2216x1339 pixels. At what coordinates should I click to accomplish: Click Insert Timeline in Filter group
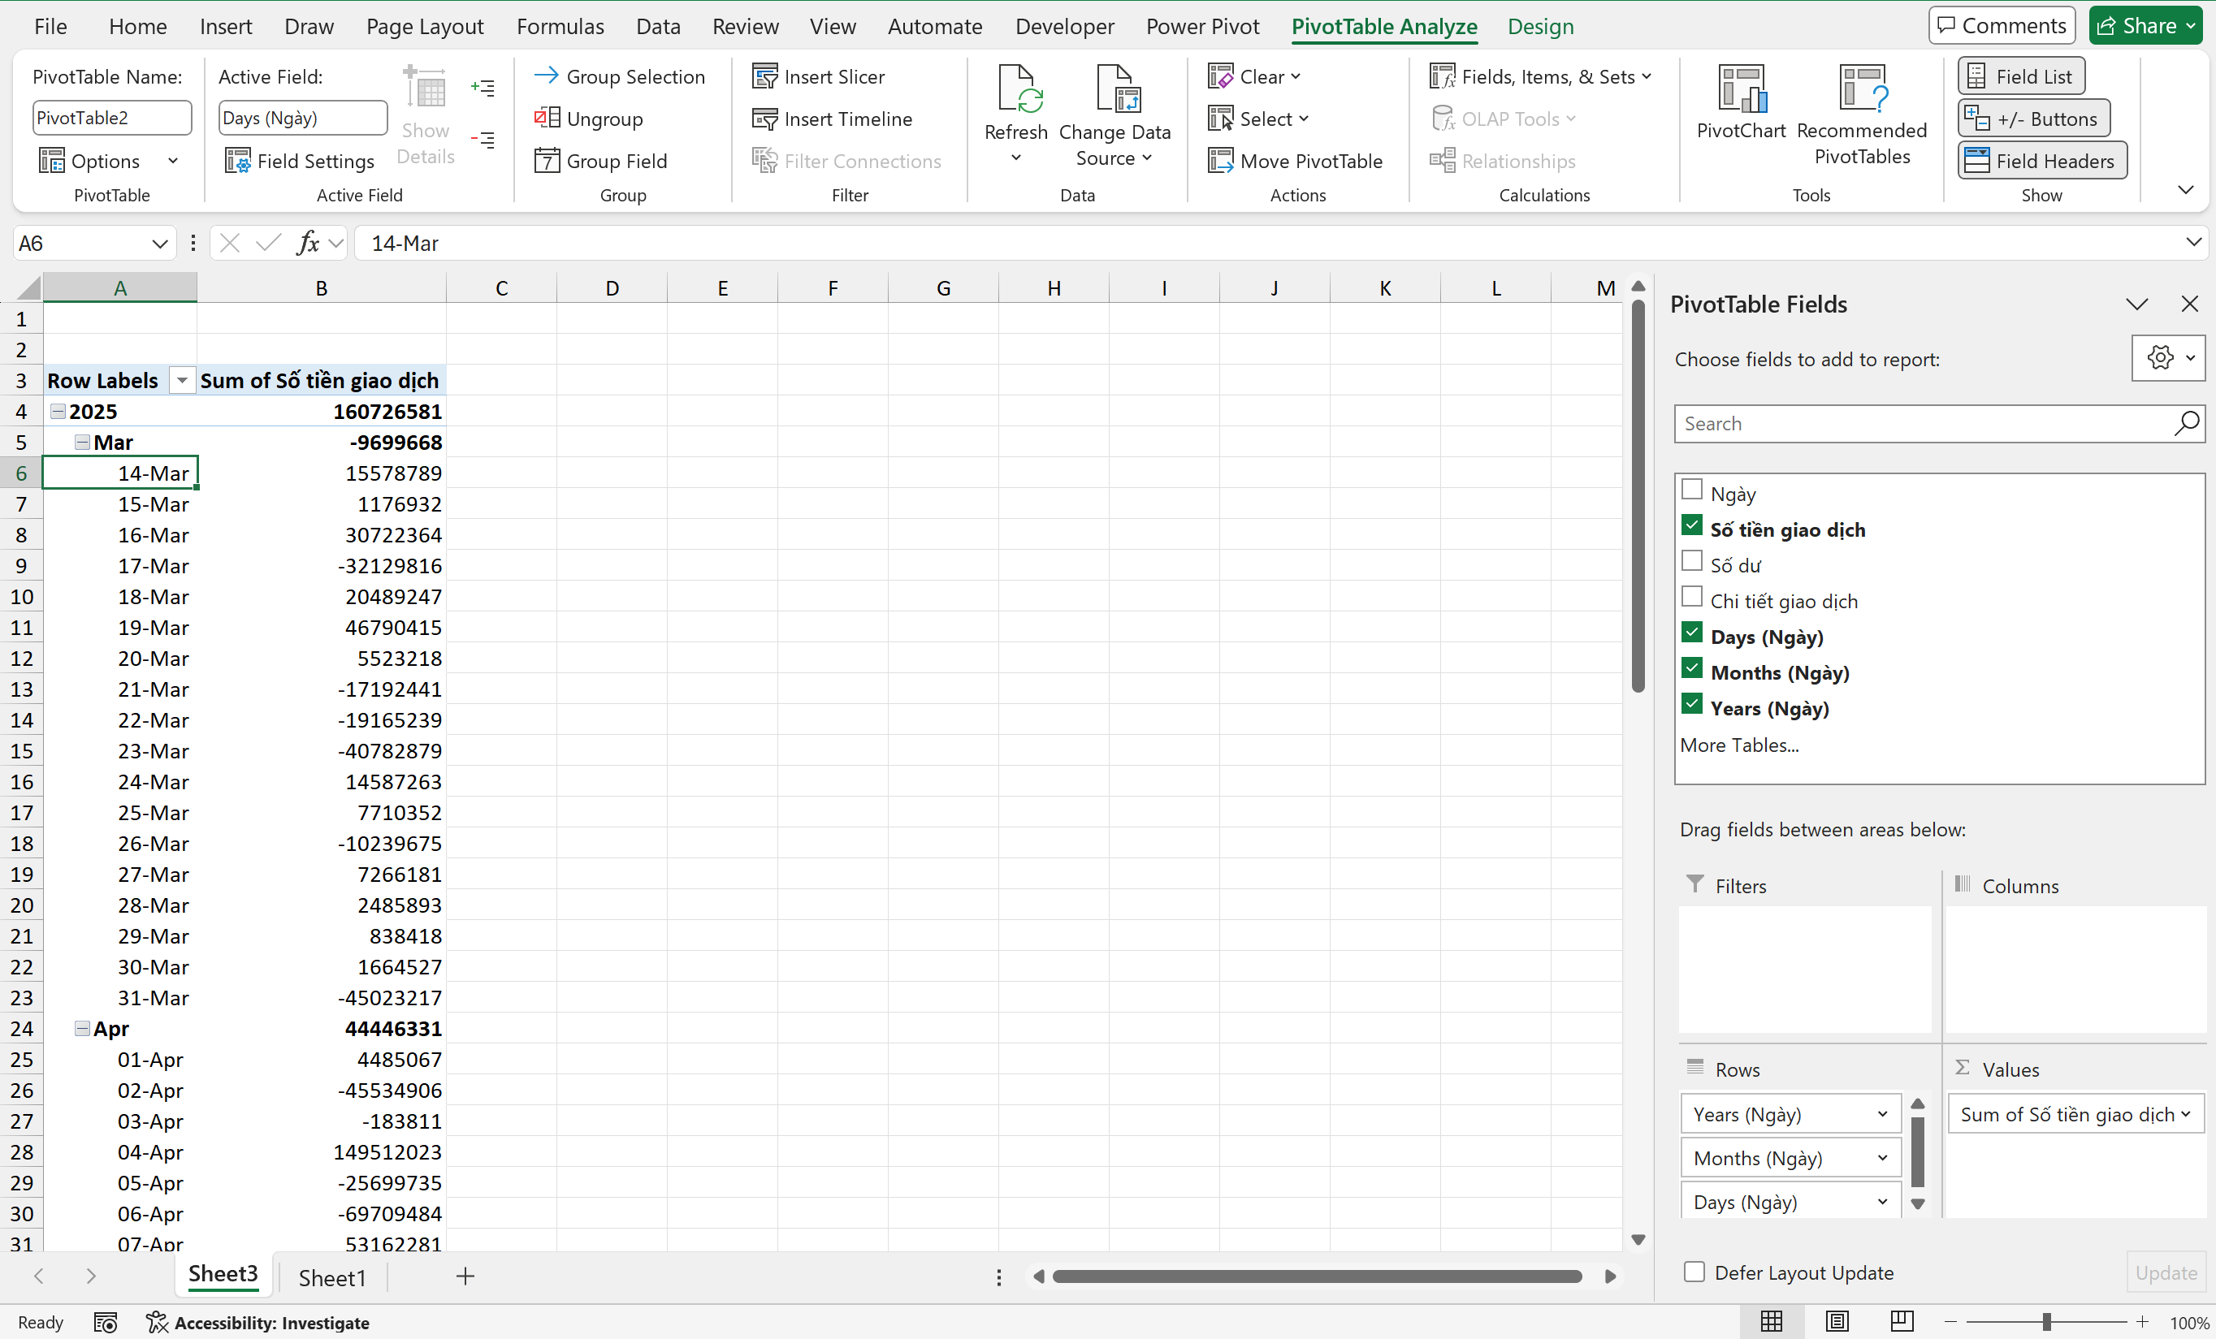(x=832, y=119)
